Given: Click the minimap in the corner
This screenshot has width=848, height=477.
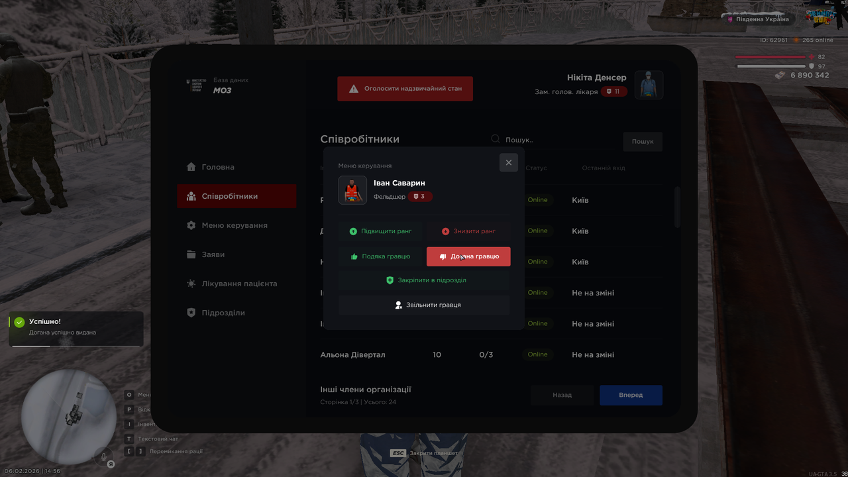Looking at the screenshot, I should click(x=68, y=416).
